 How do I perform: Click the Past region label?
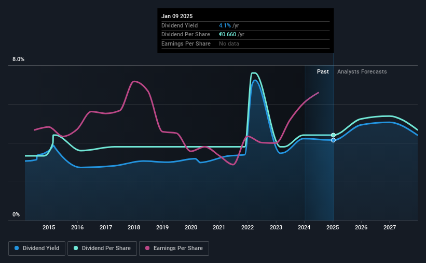tap(323, 71)
